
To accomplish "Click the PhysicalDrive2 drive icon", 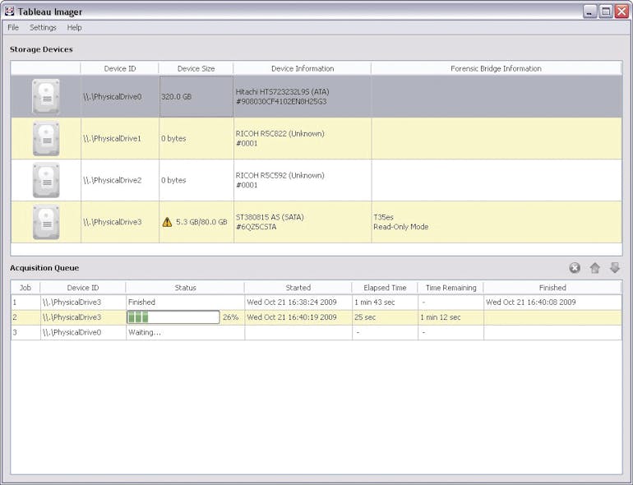I will 46,180.
